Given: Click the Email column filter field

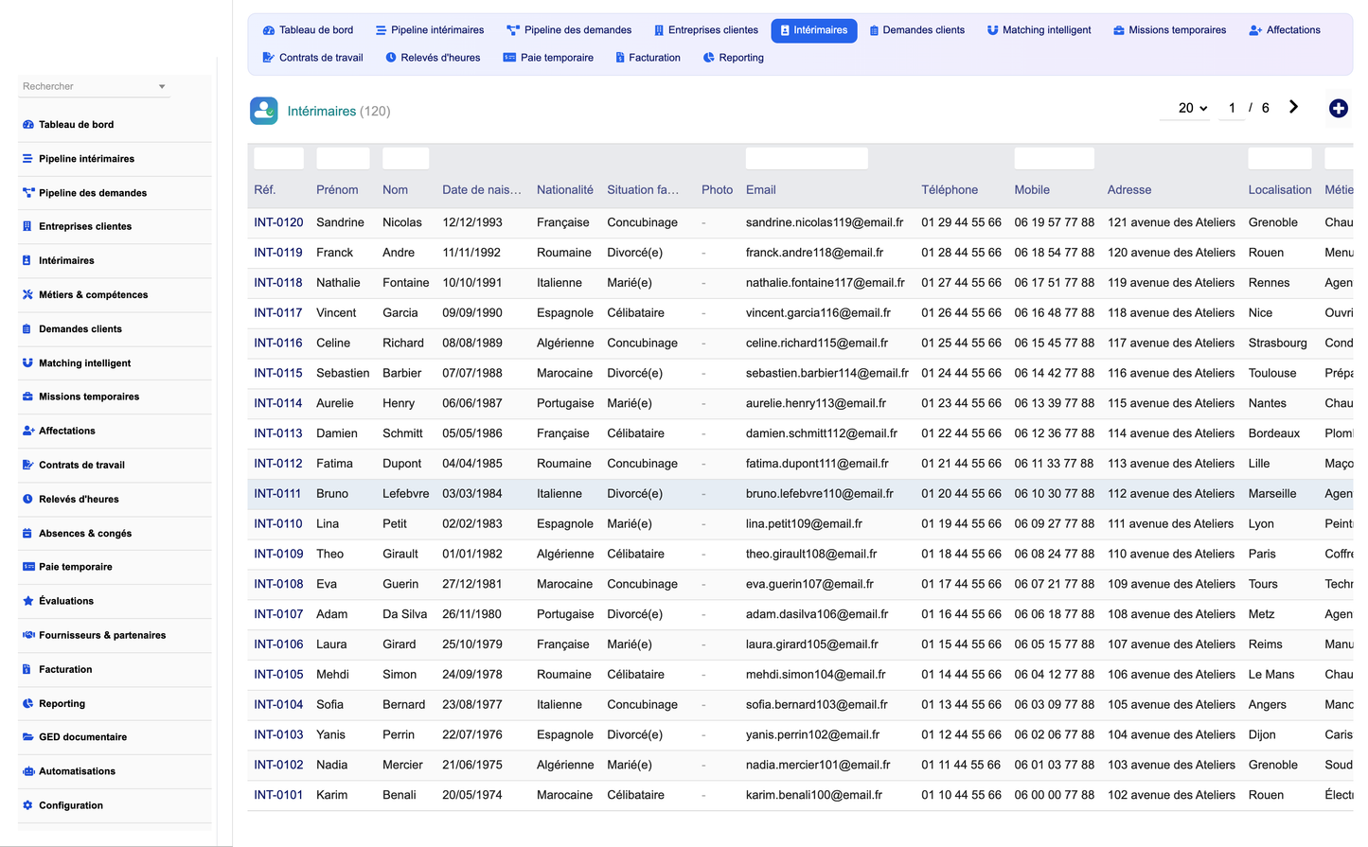Looking at the screenshot, I should point(807,158).
